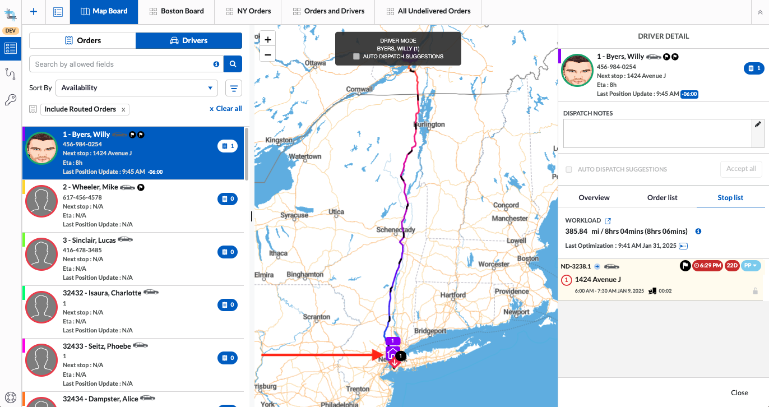Toggle Auto Dispatch Suggestions in Driver Detail

pyautogui.click(x=569, y=169)
